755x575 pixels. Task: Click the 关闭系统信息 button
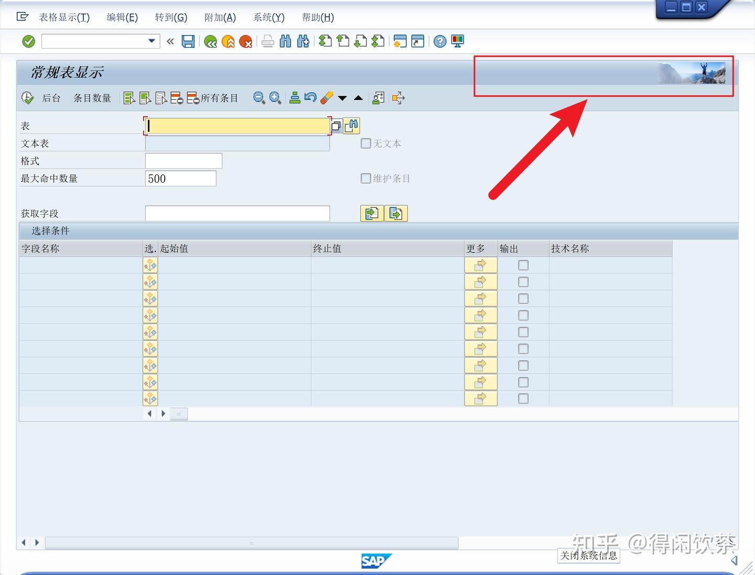588,556
